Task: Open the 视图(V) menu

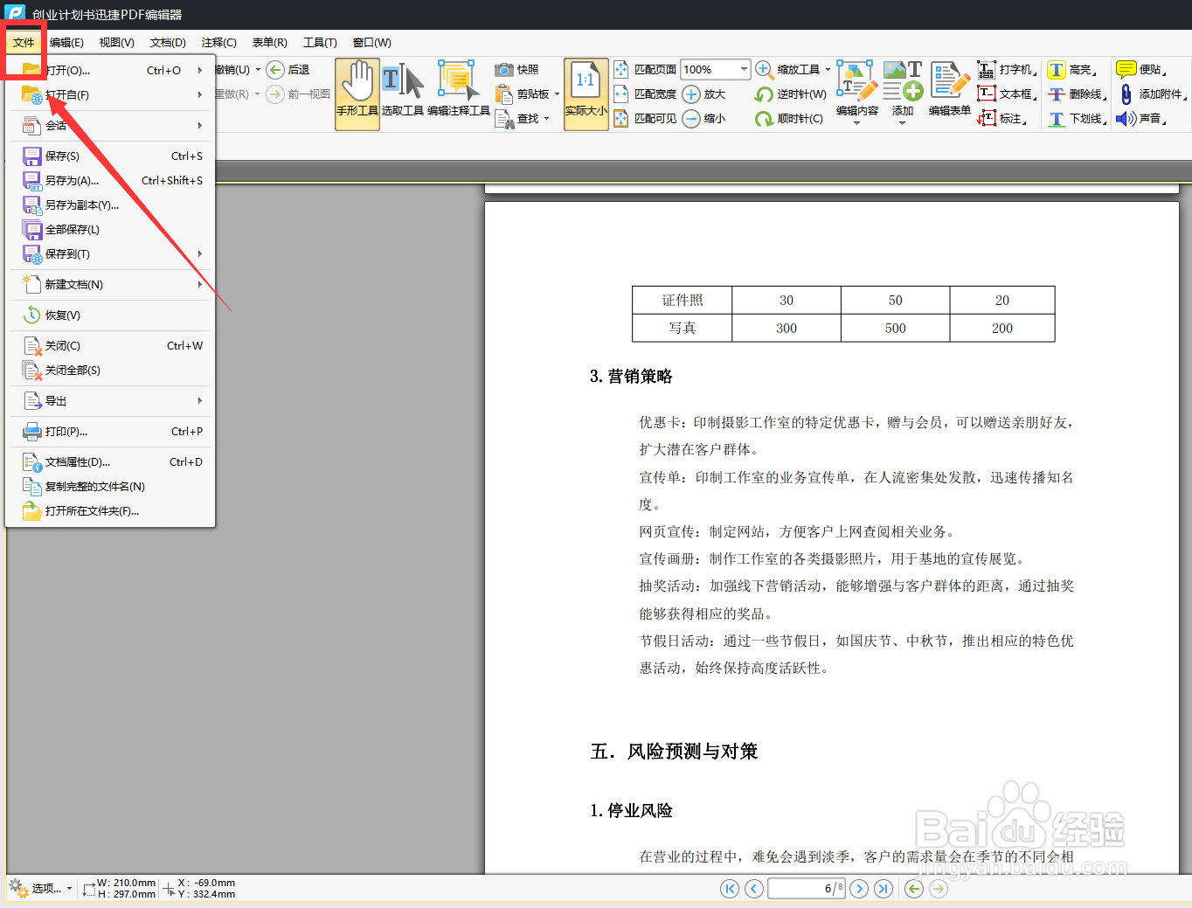Action: pos(115,41)
